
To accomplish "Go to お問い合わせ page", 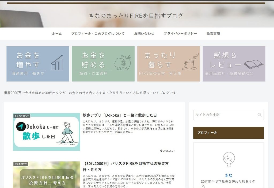I will coord(144,33).
